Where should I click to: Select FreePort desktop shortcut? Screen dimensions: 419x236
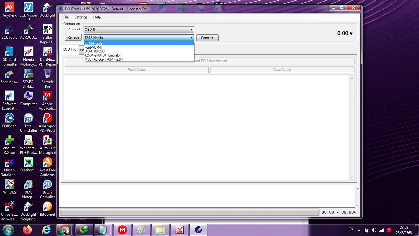(x=28, y=165)
